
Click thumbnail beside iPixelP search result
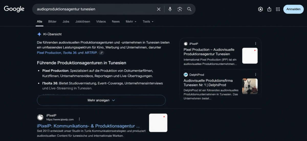click(158, 123)
